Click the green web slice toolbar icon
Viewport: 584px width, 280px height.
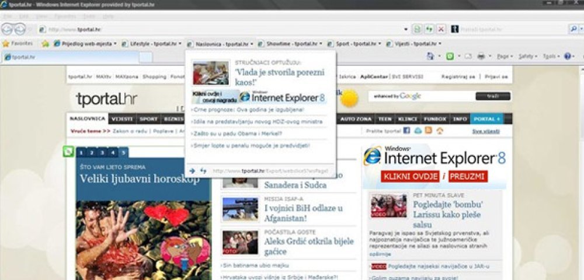click(450, 57)
